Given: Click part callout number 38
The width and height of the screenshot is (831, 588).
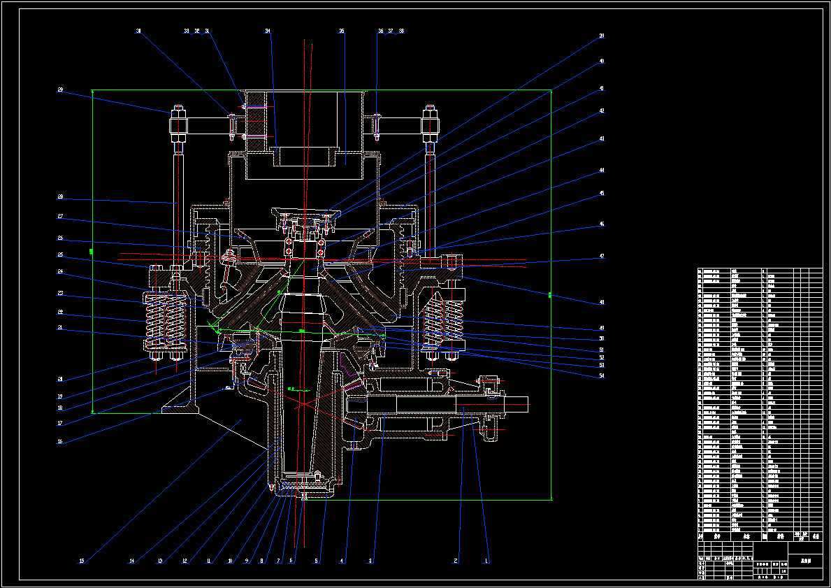Looking at the screenshot, I should 401,31.
